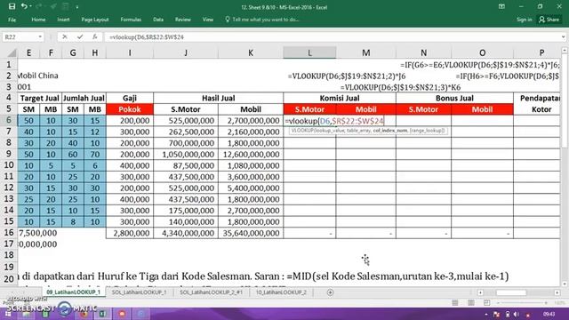
Task: Switch to the Insert ribbon tab
Action: click(x=63, y=20)
